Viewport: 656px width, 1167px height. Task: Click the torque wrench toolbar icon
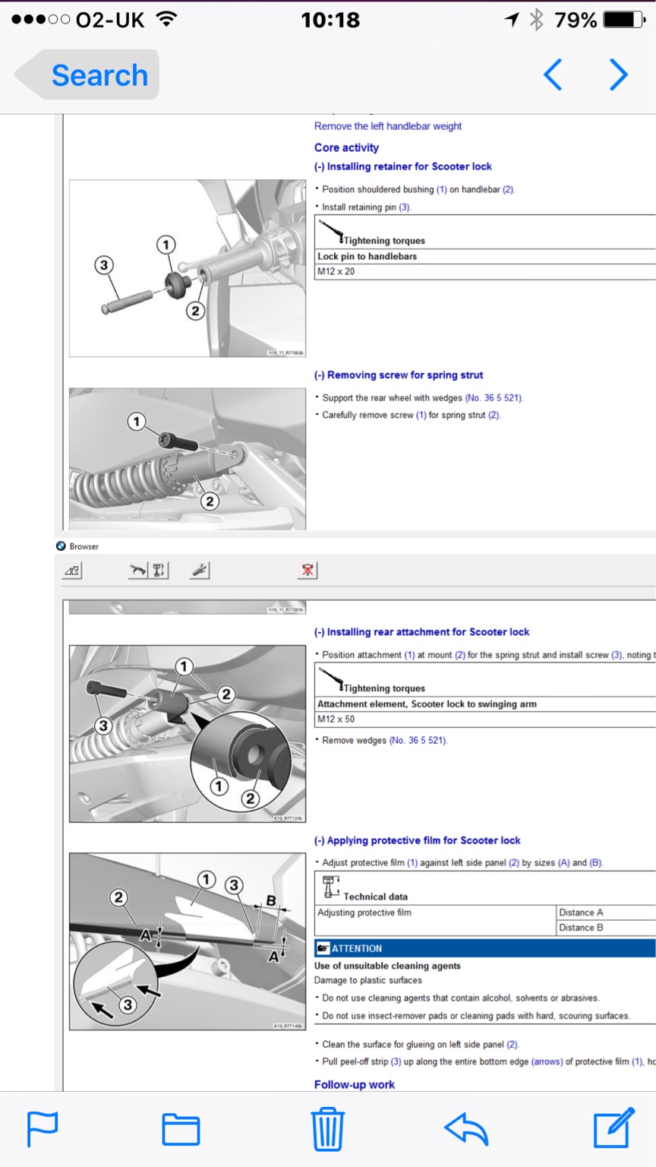coord(138,570)
